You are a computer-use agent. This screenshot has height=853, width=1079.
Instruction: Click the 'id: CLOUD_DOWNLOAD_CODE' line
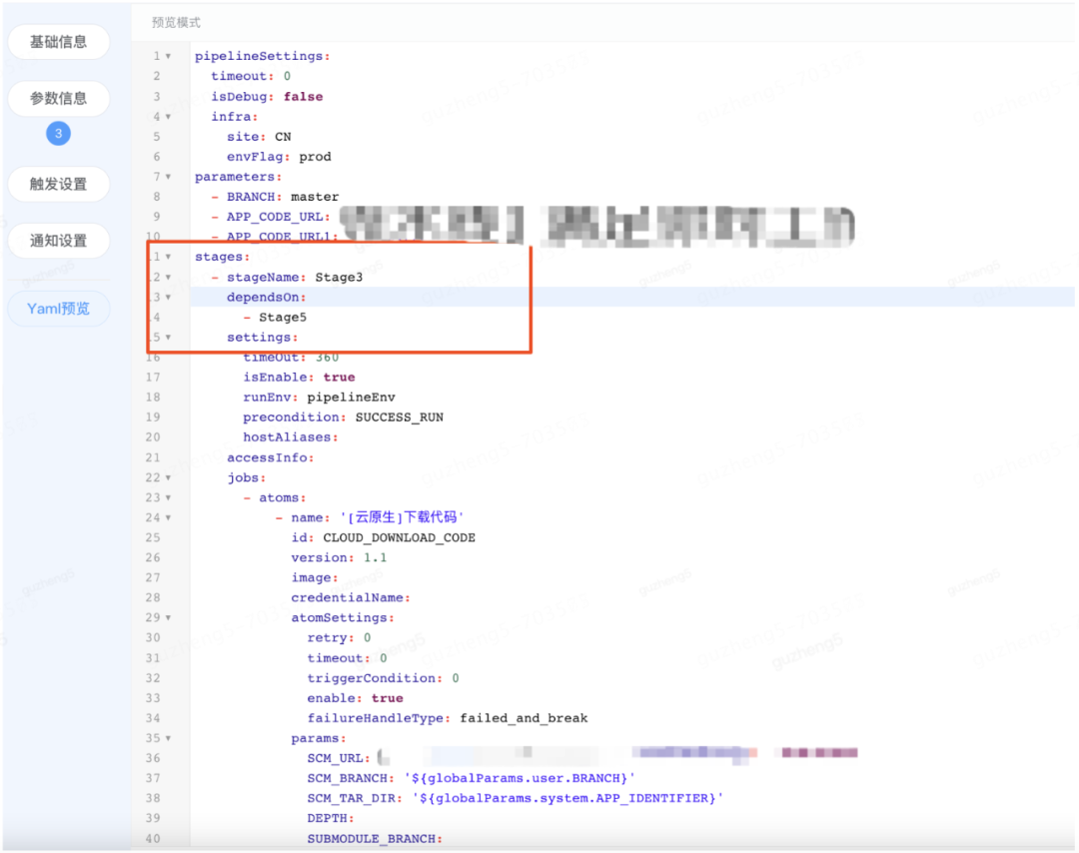383,538
